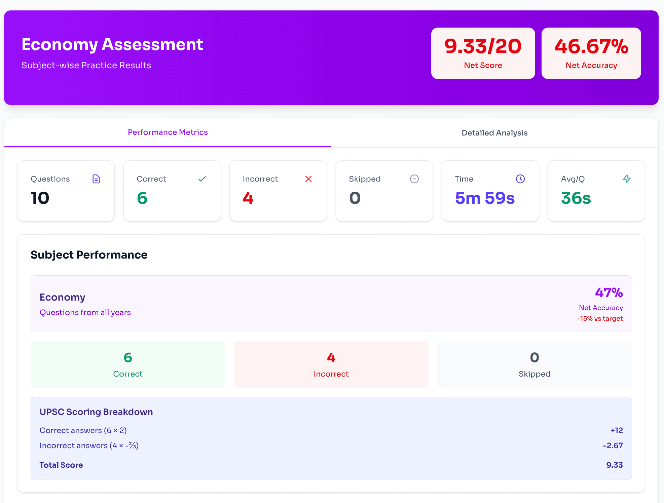Select the Total Score row showing 9.33

tap(331, 465)
